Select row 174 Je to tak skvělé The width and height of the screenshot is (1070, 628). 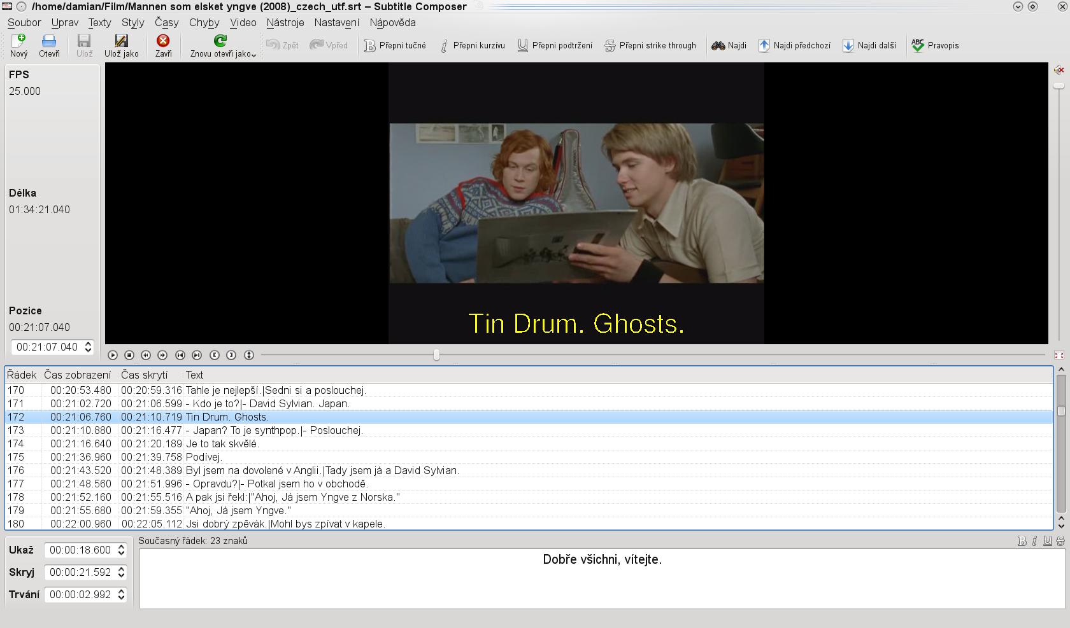pos(529,443)
